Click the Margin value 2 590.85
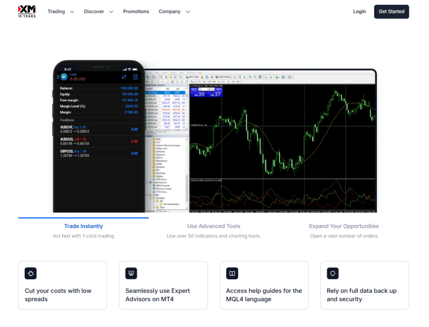The height and width of the screenshot is (327, 429). click(131, 112)
